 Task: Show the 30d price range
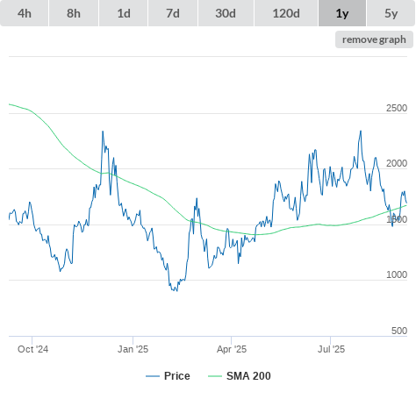226,13
